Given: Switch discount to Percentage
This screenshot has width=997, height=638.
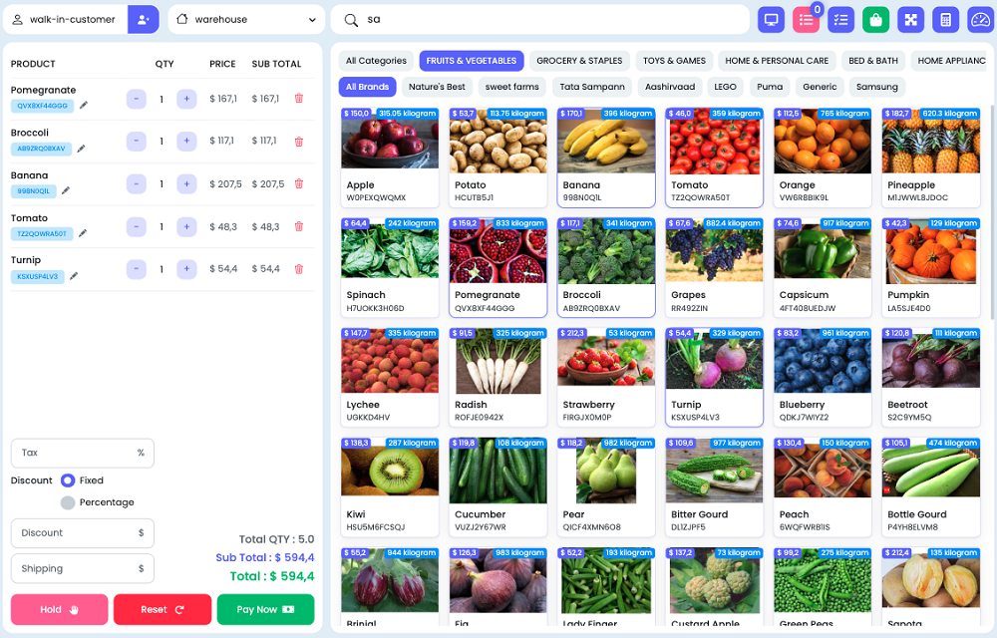Looking at the screenshot, I should (69, 501).
